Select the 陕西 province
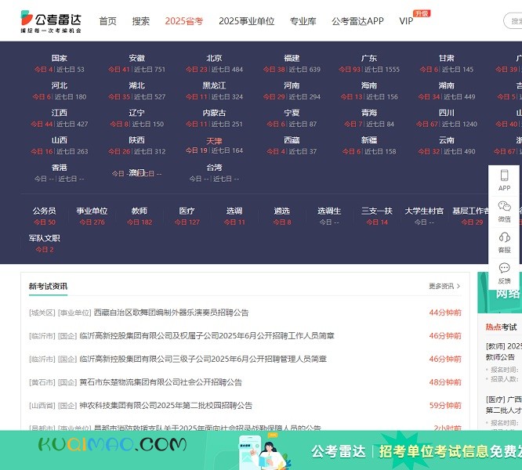This screenshot has width=522, height=470. click(x=137, y=140)
